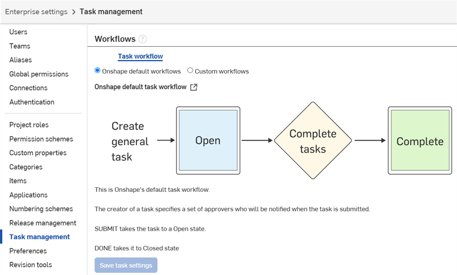Select the Custom workflows option
457x275 pixels.
tap(190, 71)
